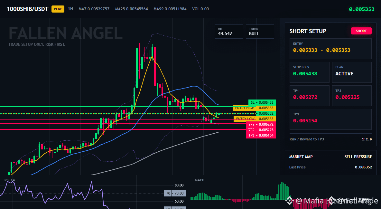Viewport: 381px width, 209px height.
Task: Click the TRADE SETUP ONLY. RISK FIRST. tagline
Action: pos(37,44)
